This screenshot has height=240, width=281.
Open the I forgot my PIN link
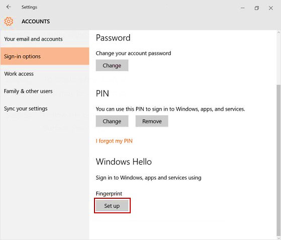[x=114, y=141]
